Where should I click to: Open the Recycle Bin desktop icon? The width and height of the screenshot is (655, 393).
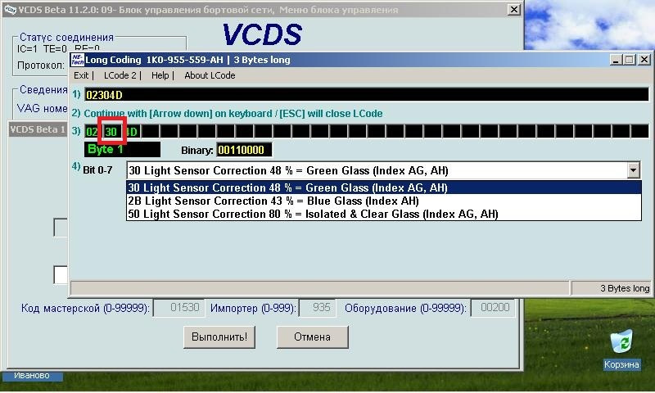(621, 349)
